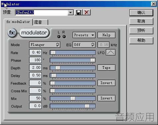Click the Phase value field 180
The image size is (158, 125).
pyautogui.click(x=36, y=60)
